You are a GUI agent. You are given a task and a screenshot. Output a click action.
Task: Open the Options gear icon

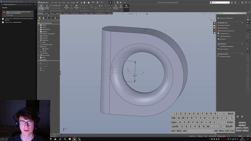[121, 3]
